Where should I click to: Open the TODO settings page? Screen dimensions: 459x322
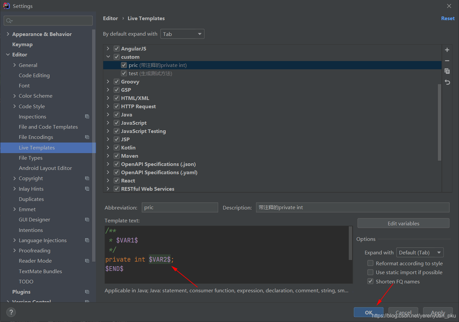(x=26, y=281)
